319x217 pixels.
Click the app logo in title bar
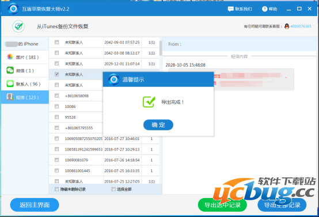(x=13, y=9)
